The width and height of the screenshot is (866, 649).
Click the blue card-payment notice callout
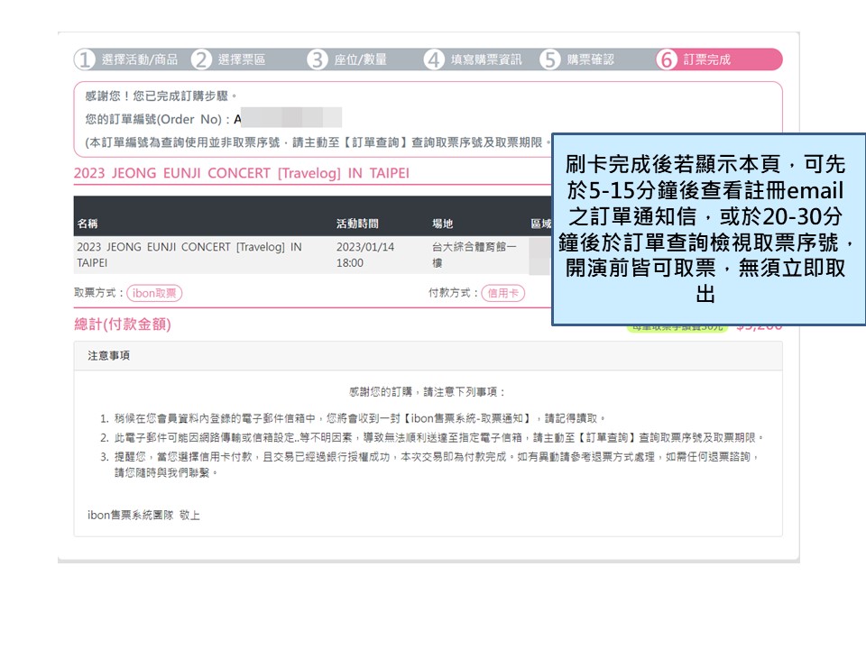tap(708, 230)
